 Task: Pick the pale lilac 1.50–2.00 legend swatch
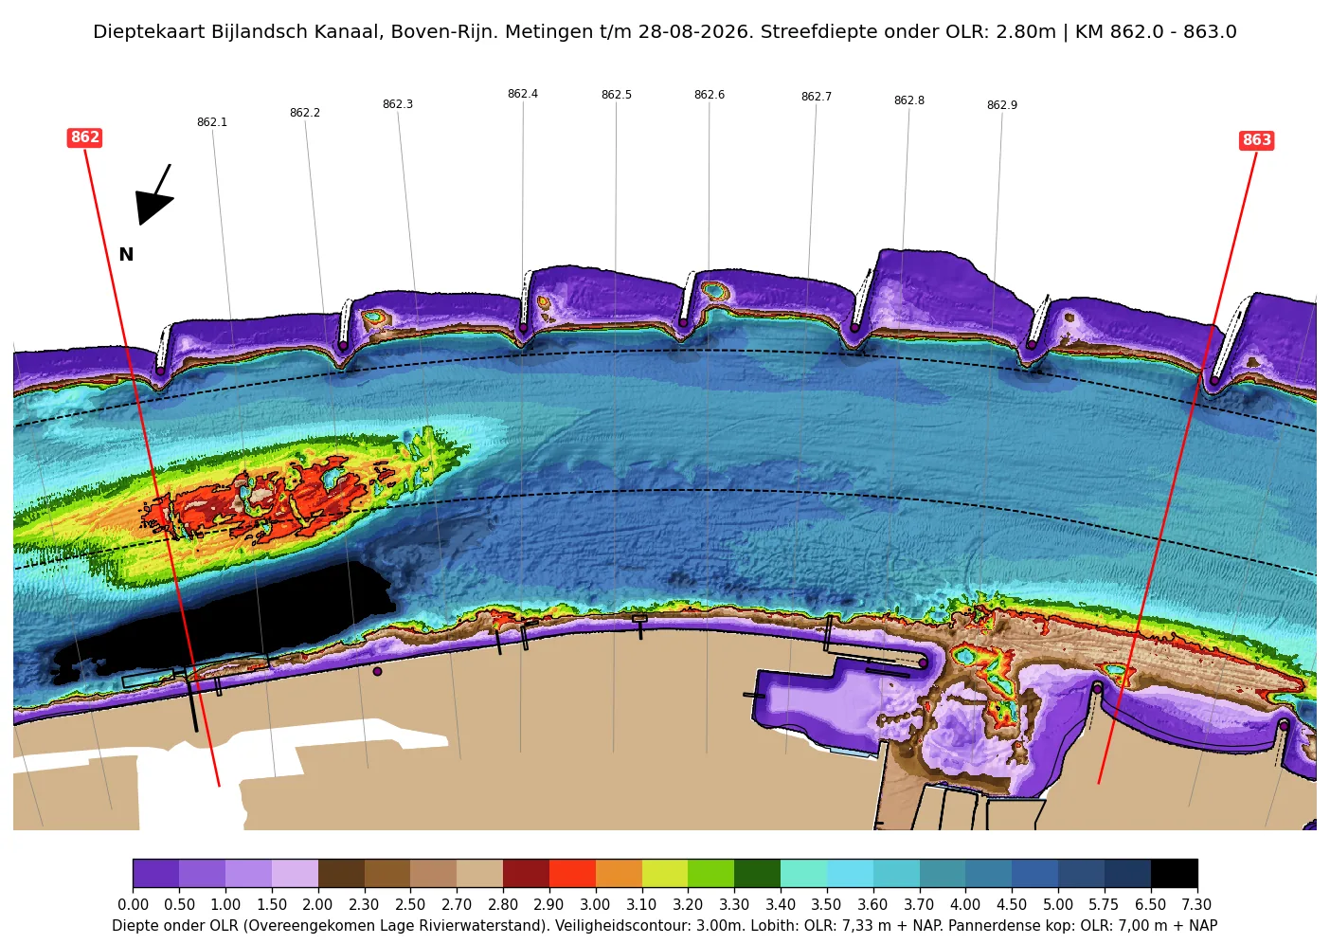[296, 873]
